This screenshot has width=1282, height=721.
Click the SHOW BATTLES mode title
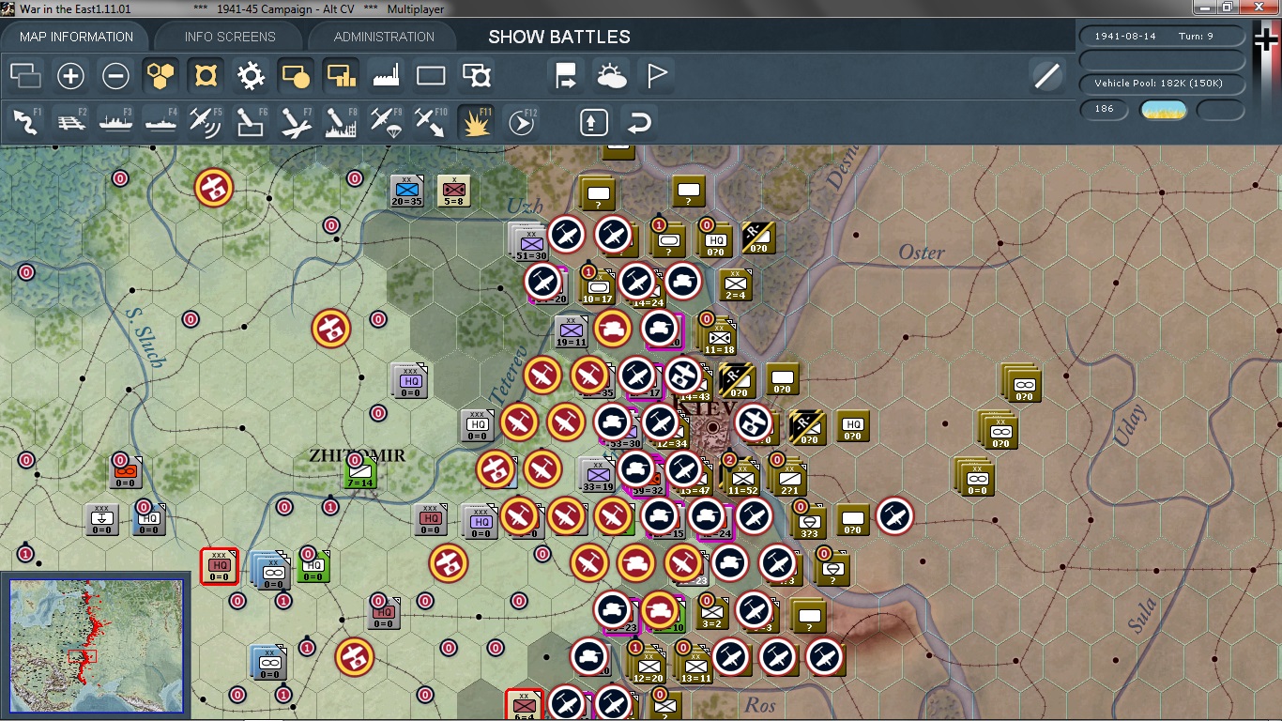559,37
